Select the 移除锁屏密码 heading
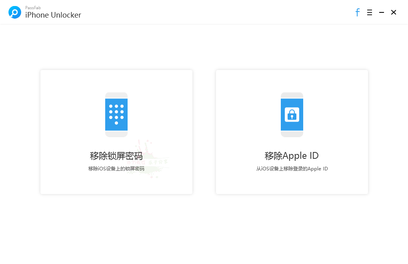408x264 pixels. point(116,156)
